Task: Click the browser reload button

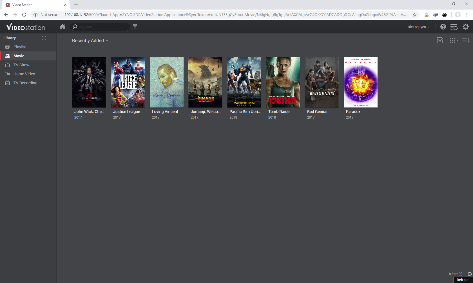Action: click(x=24, y=15)
